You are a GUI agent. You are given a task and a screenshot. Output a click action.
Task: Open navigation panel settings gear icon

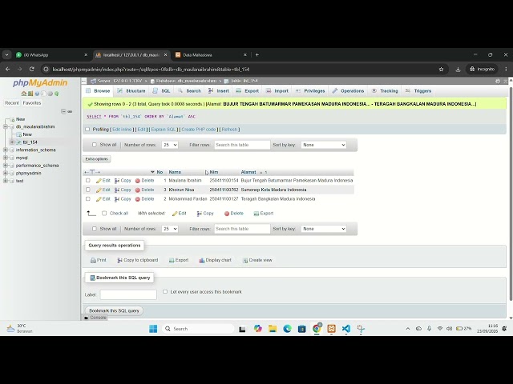(x=50, y=94)
